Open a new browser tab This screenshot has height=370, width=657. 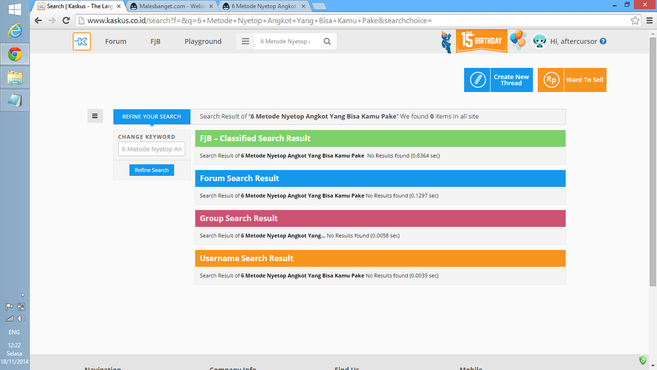(x=319, y=6)
